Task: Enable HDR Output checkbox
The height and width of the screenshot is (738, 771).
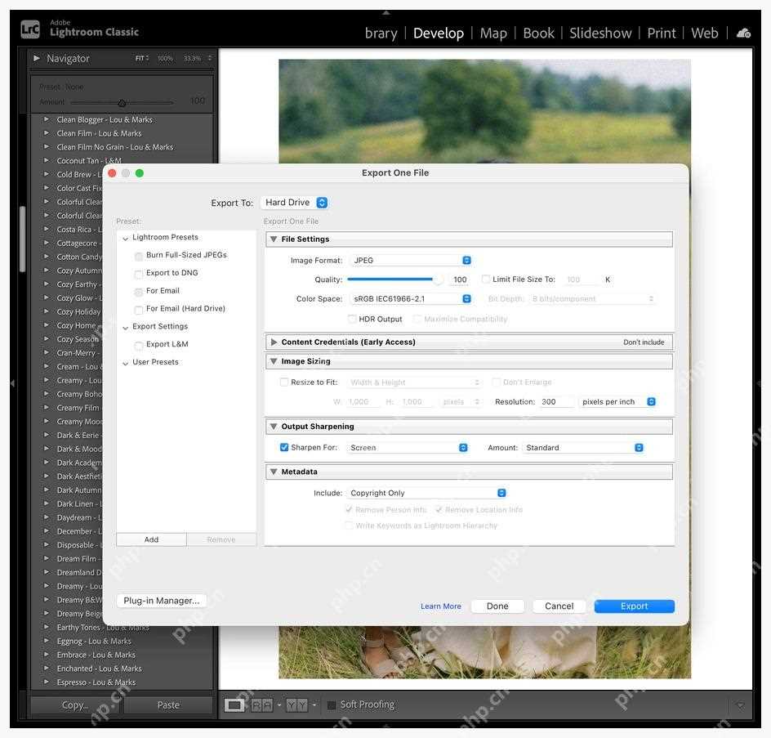Action: (x=352, y=319)
